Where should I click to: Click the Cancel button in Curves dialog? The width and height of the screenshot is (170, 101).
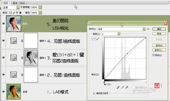pyautogui.click(x=159, y=34)
